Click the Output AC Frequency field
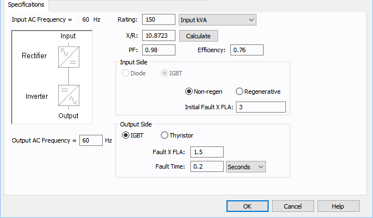Viewport: 373px width, 218px height. (91, 140)
